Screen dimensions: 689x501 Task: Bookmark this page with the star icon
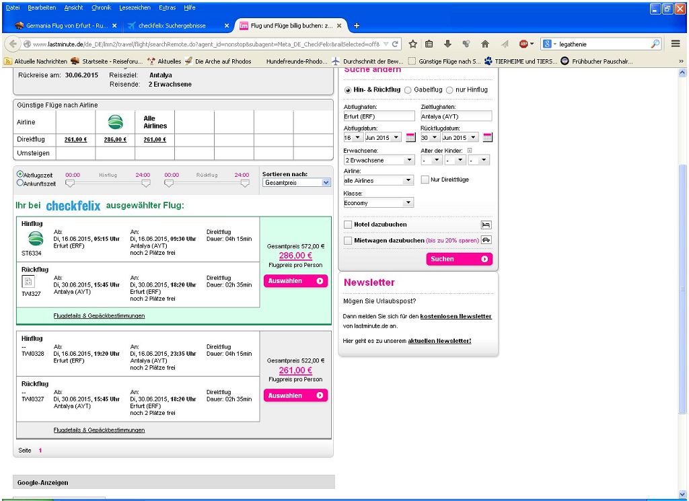(413, 44)
